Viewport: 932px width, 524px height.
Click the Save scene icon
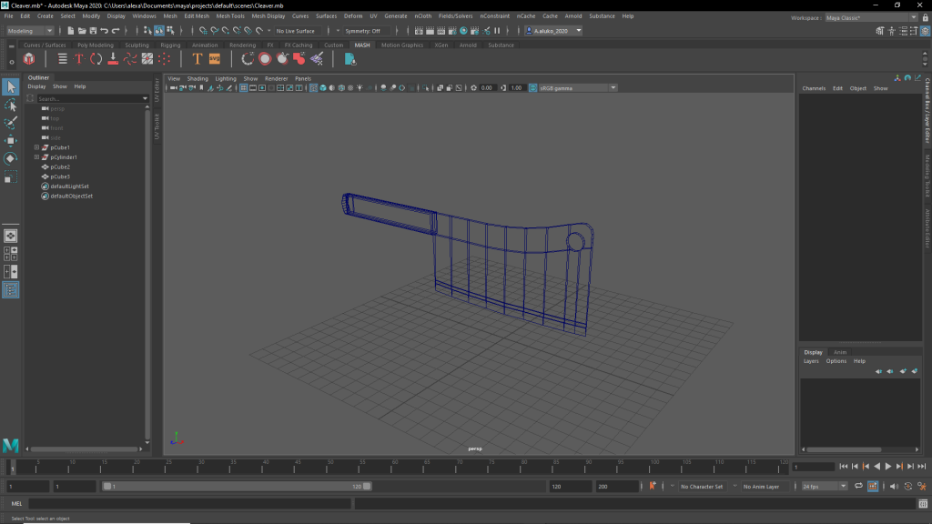(x=93, y=31)
